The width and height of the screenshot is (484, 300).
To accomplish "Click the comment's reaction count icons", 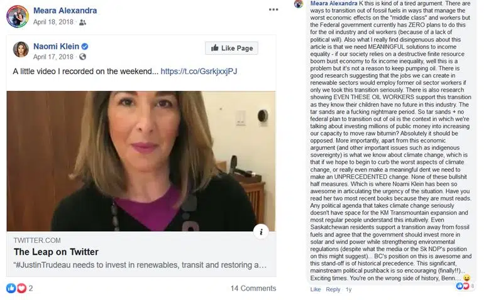I will point(465,286).
